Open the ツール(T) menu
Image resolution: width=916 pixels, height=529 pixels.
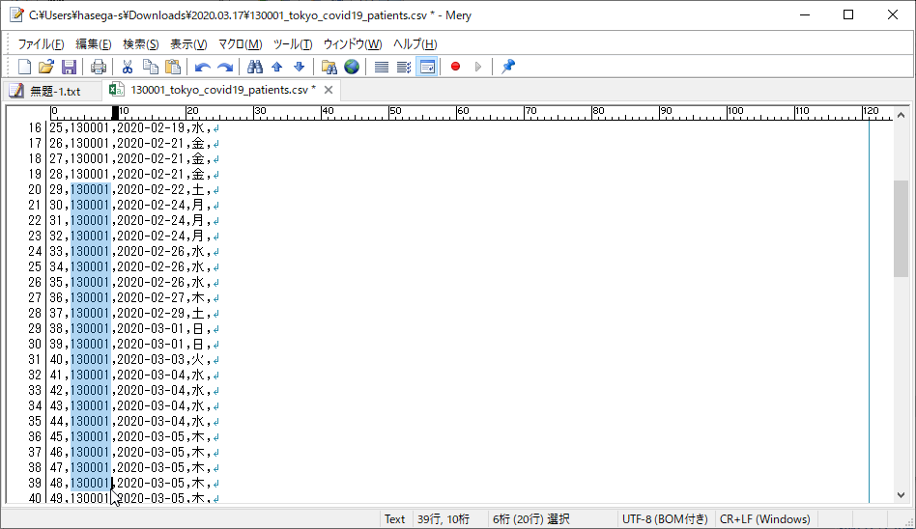(293, 43)
